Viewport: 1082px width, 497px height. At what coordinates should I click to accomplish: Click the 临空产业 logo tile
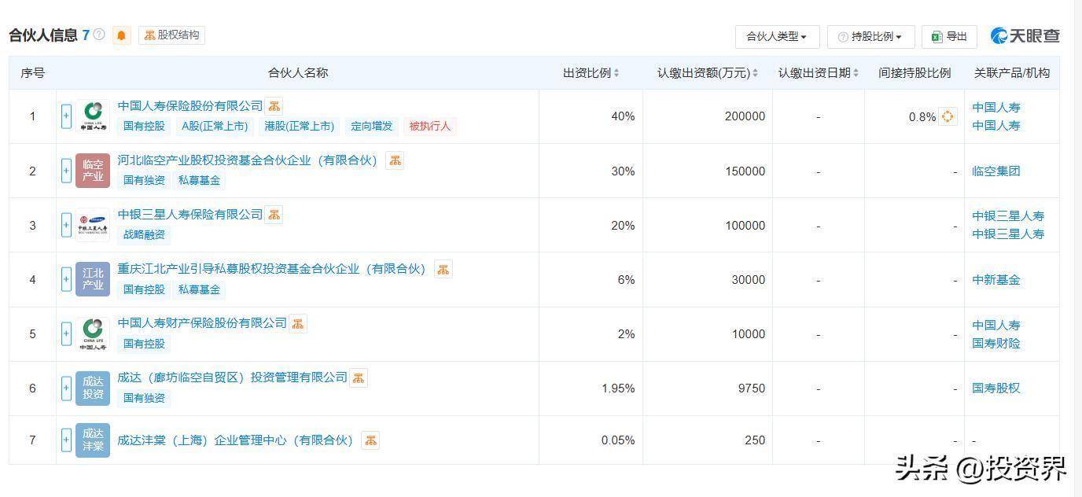93,171
